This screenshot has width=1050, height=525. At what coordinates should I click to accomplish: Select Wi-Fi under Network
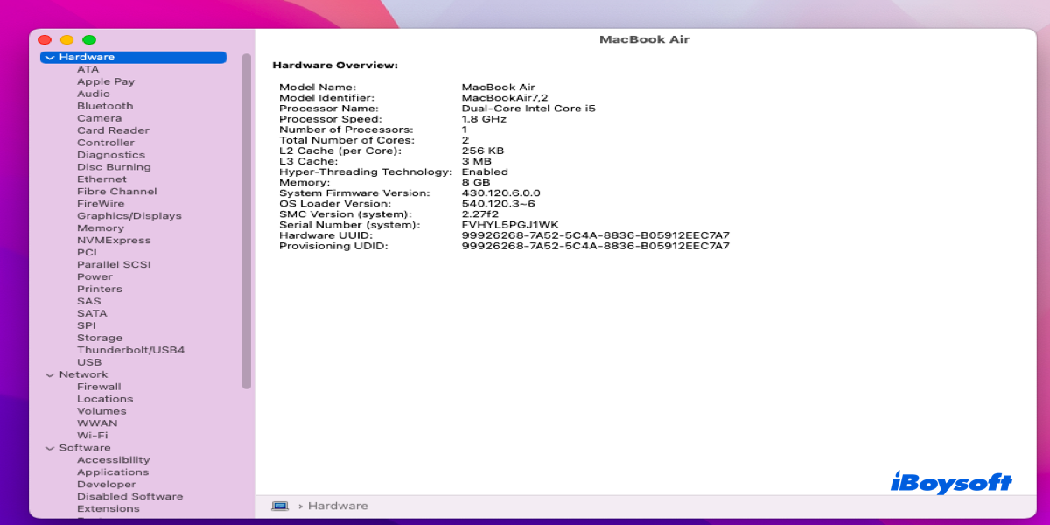(x=92, y=436)
